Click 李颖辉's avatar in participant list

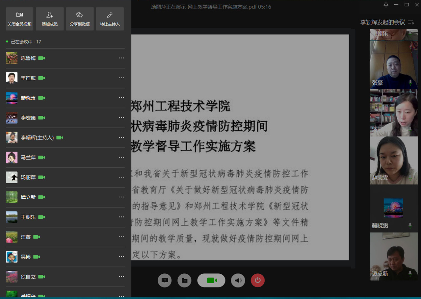tap(12, 137)
